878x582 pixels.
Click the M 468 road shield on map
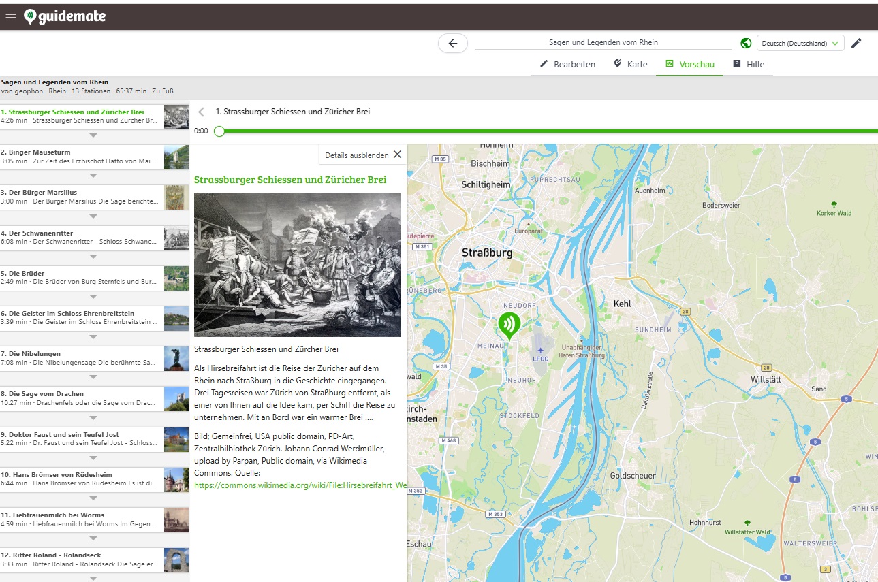448,440
